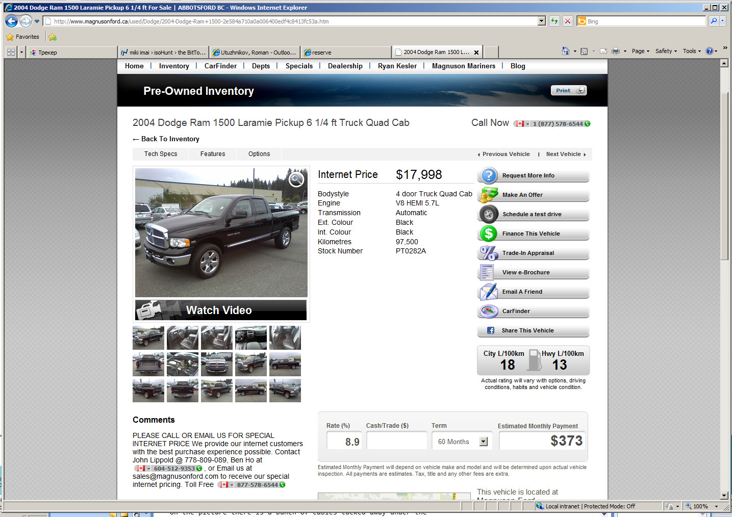The image size is (732, 517).
Task: Open the Features tab
Action: (x=213, y=154)
